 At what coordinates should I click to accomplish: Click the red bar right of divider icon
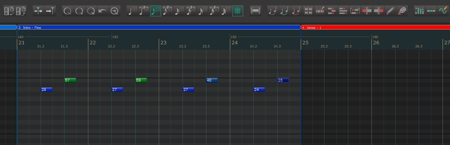[x=379, y=11]
